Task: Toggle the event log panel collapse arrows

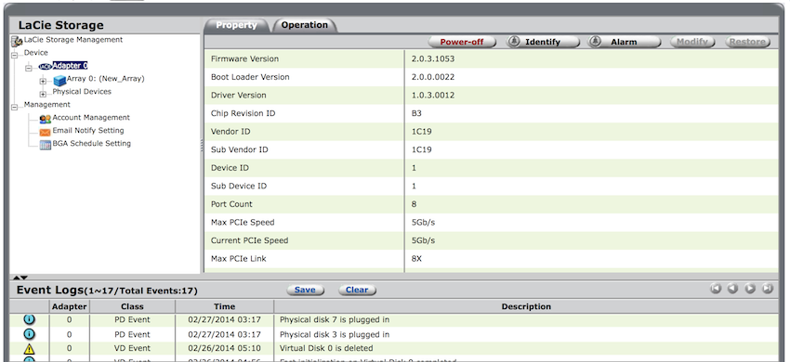Action: coord(20,278)
